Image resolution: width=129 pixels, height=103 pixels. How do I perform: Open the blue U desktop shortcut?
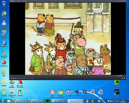[4, 44]
